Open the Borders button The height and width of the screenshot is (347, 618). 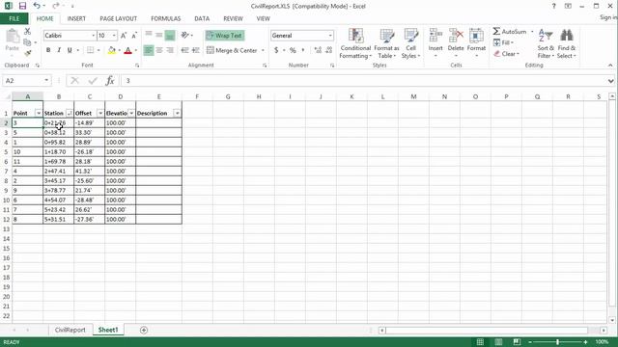pos(90,50)
